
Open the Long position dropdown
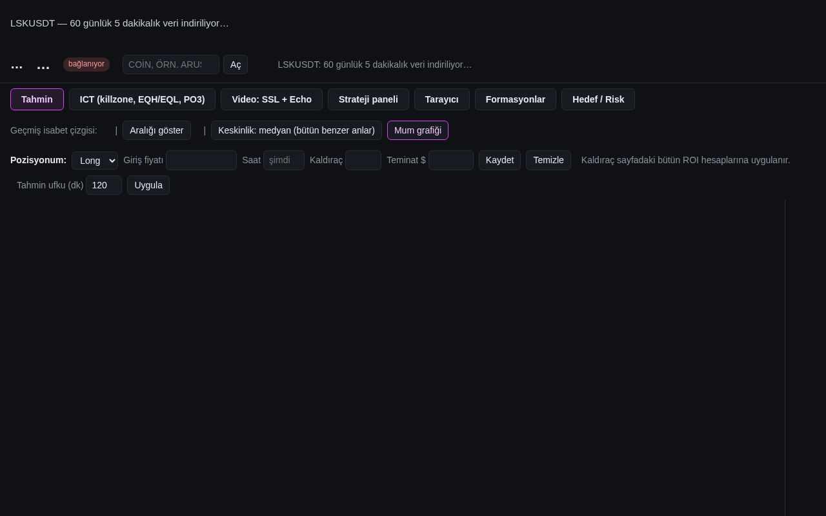tap(95, 161)
